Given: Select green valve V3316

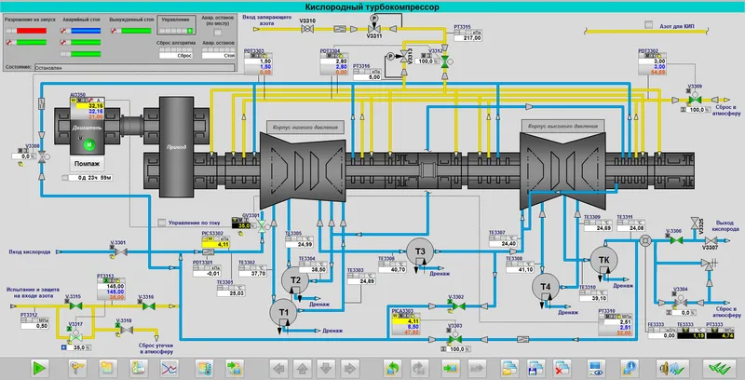Looking at the screenshot, I should point(148,305).
